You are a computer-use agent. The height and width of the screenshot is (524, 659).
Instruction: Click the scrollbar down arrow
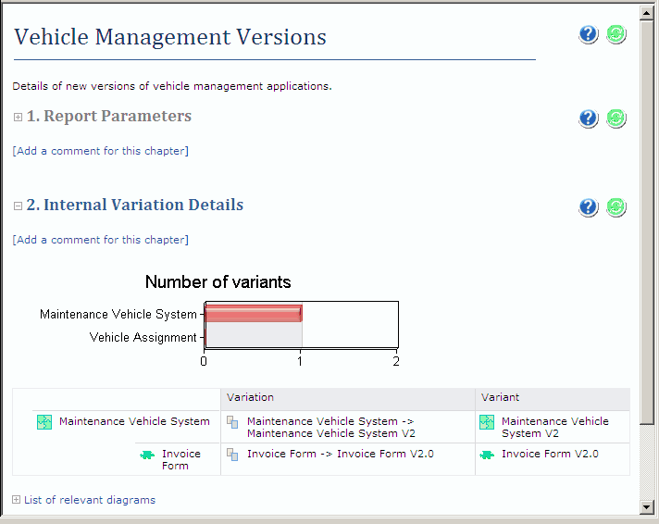tap(648, 506)
